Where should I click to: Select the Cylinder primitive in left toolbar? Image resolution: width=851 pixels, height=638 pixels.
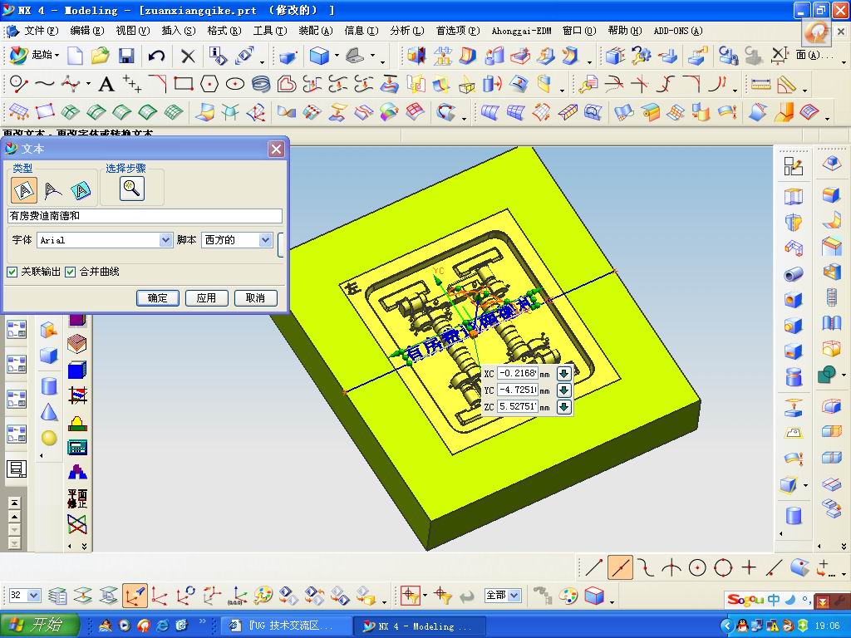click(x=49, y=385)
